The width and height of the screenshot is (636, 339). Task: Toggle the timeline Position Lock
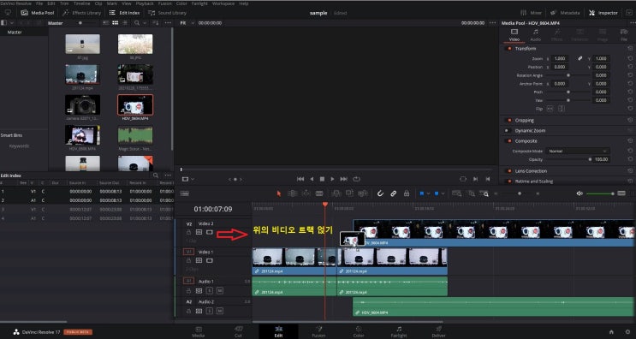click(407, 193)
